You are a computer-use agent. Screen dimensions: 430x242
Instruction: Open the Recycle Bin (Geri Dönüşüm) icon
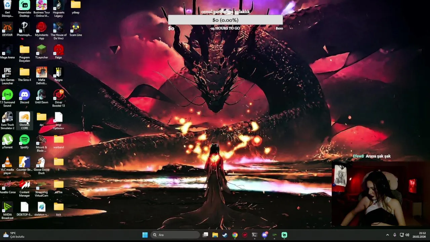point(7,8)
